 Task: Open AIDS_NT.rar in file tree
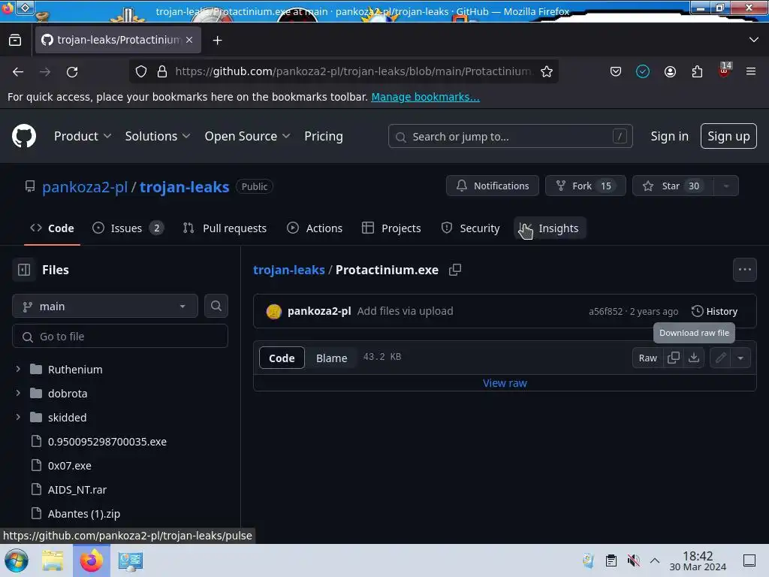pyautogui.click(x=77, y=490)
